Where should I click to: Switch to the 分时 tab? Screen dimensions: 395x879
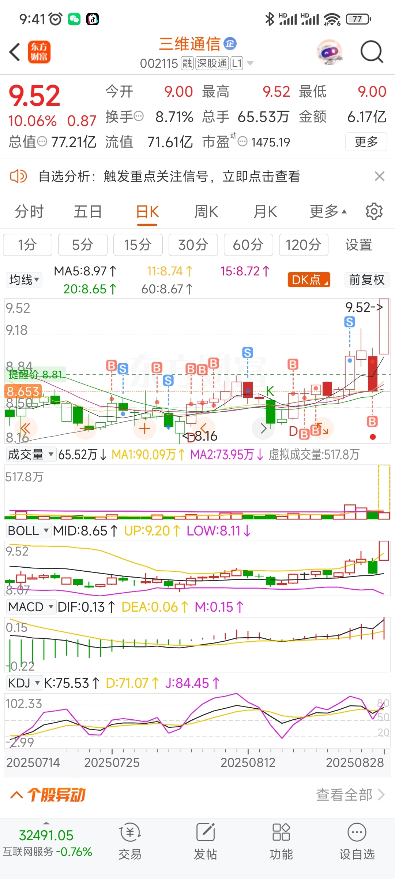[x=29, y=212]
